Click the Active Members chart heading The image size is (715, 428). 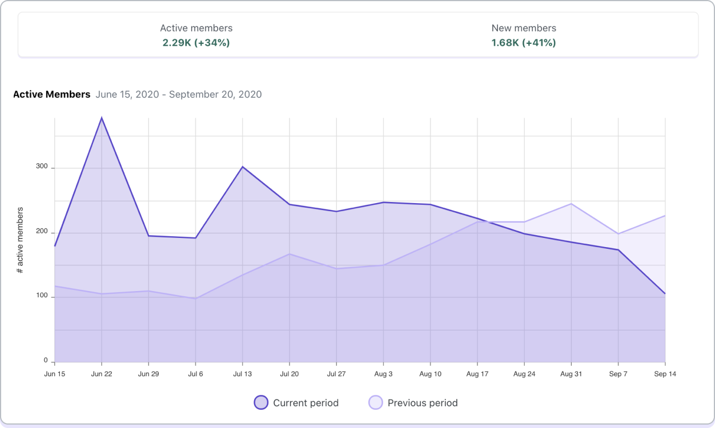(52, 95)
